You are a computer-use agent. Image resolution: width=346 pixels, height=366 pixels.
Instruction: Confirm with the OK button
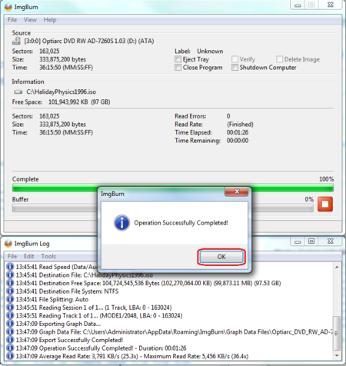[221, 257]
